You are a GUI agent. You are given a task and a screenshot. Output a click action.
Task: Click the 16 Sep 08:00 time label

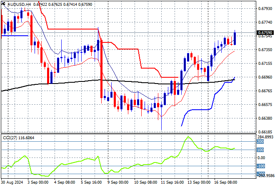click(226, 182)
